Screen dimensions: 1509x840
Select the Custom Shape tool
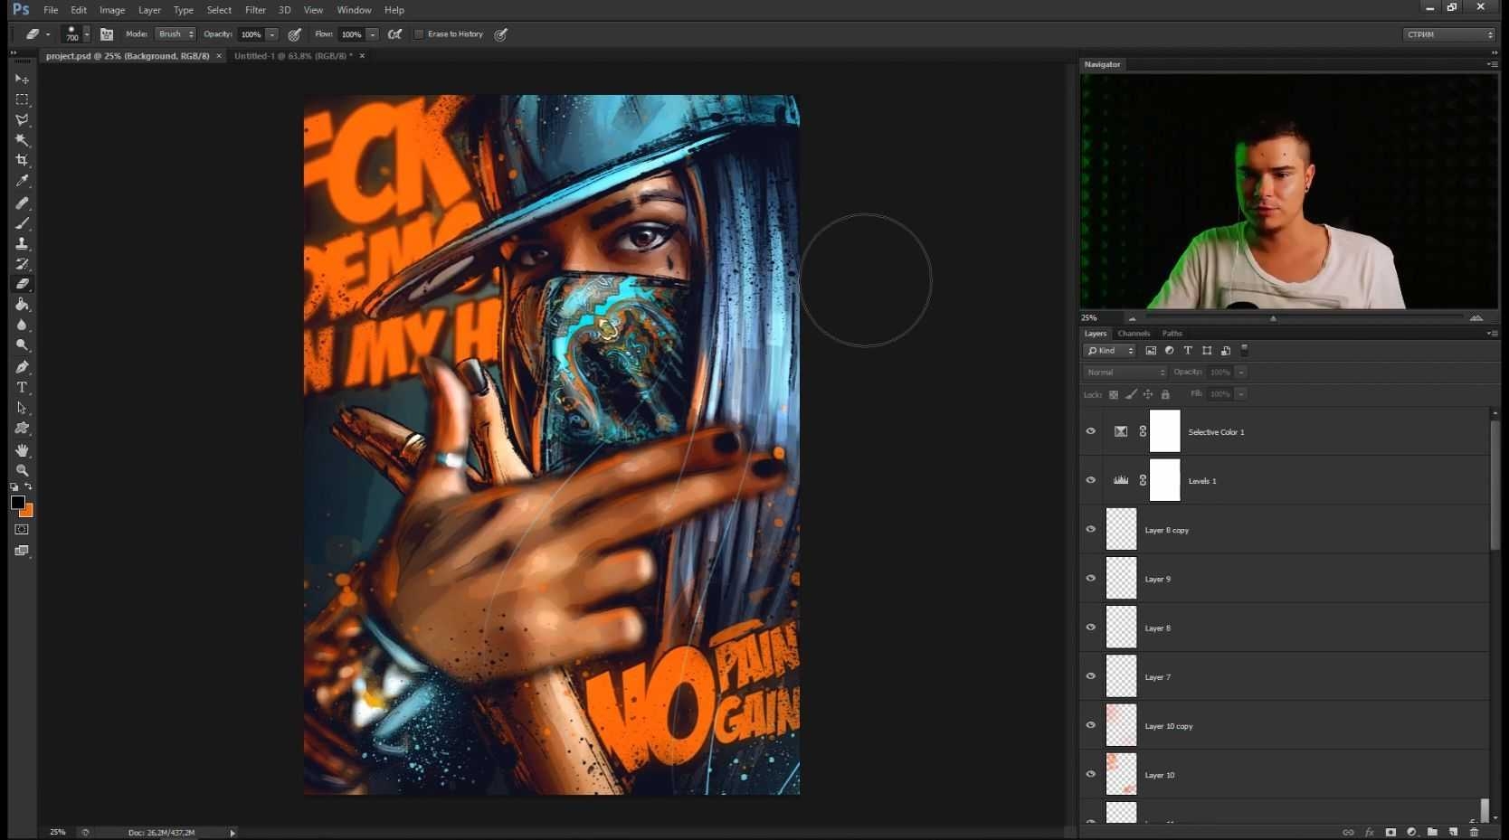point(22,428)
